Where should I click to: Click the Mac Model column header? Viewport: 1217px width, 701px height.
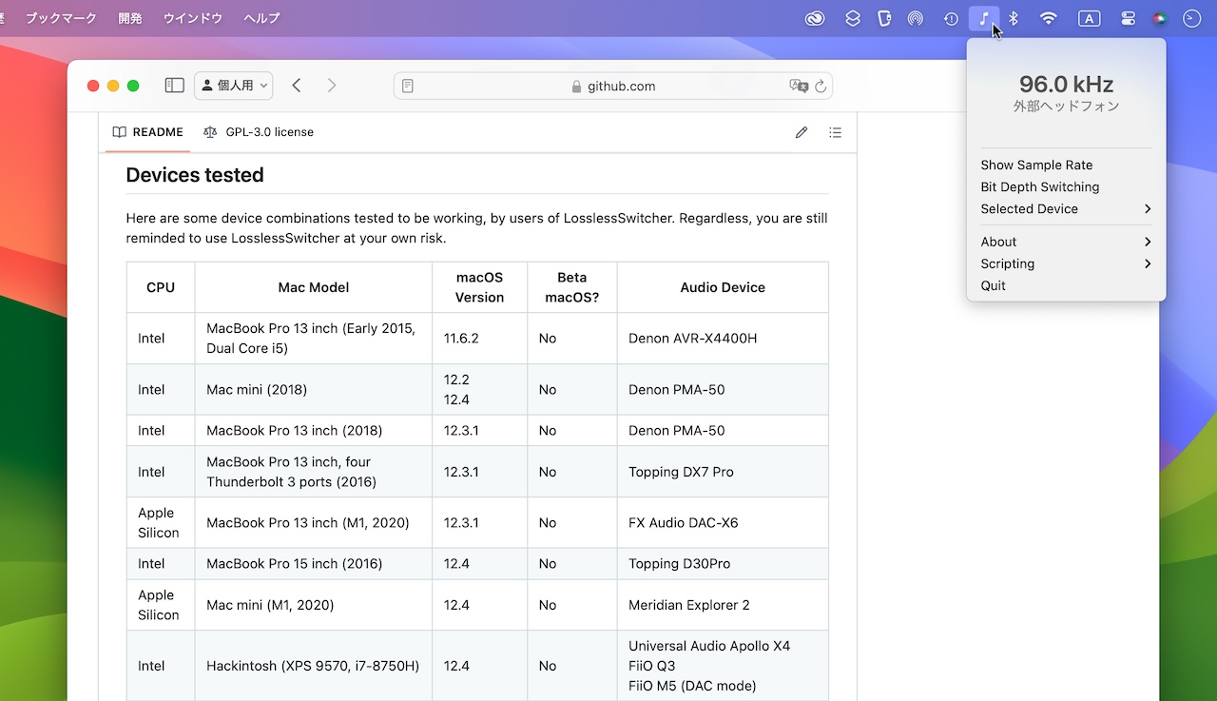[314, 287]
